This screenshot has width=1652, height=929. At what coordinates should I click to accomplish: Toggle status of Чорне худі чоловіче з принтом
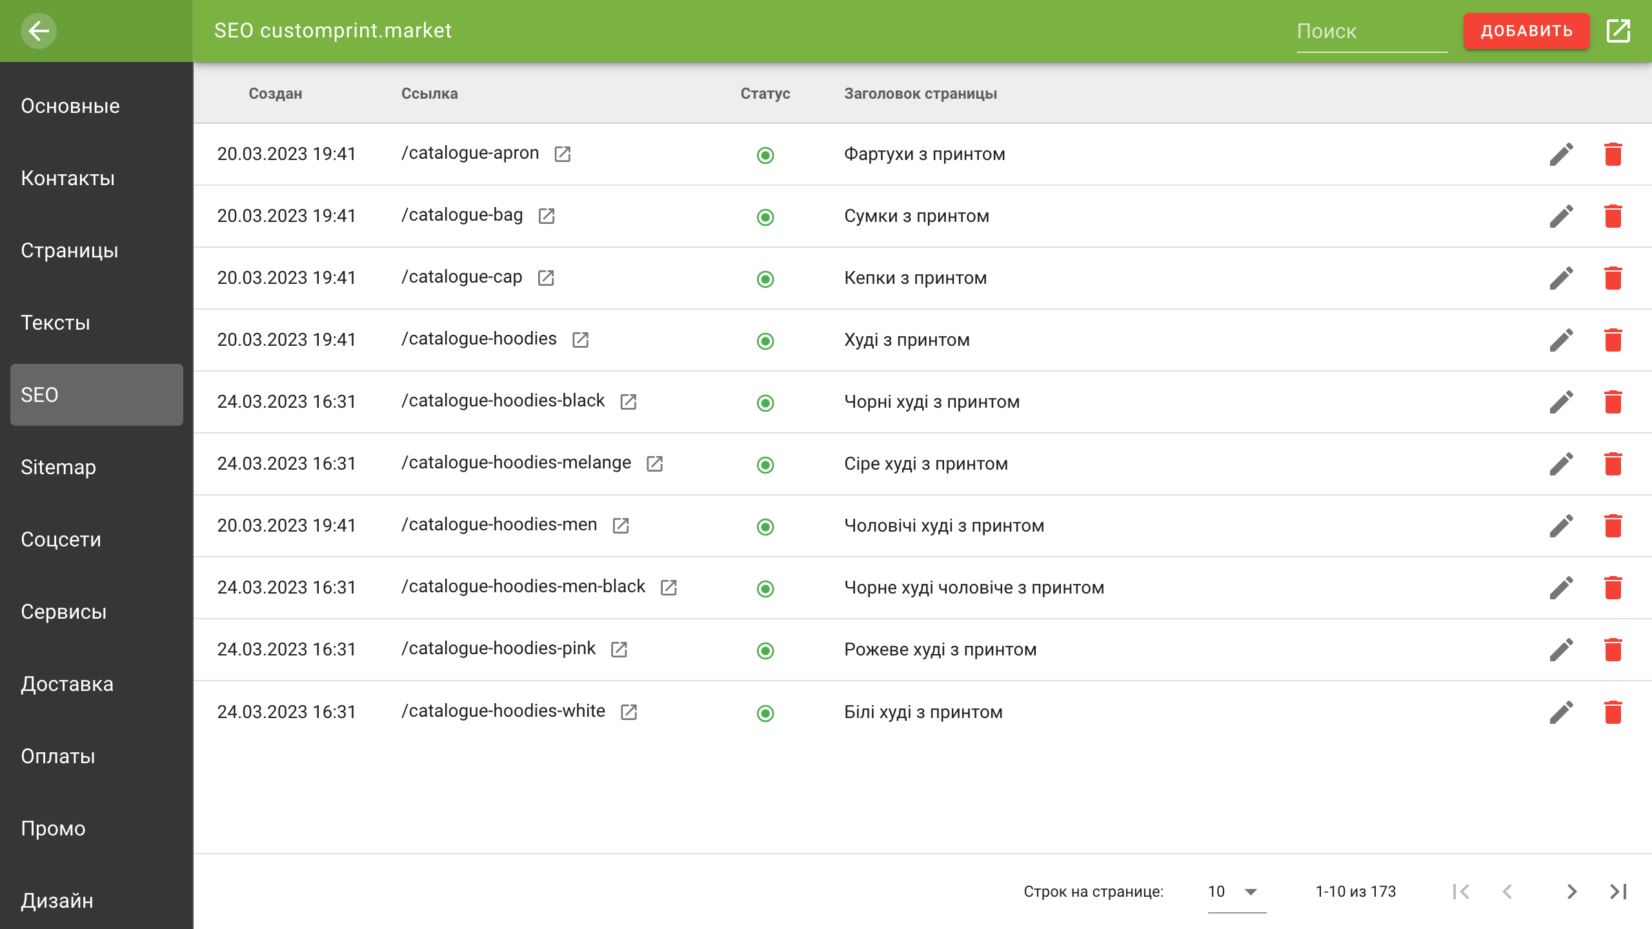pos(765,588)
